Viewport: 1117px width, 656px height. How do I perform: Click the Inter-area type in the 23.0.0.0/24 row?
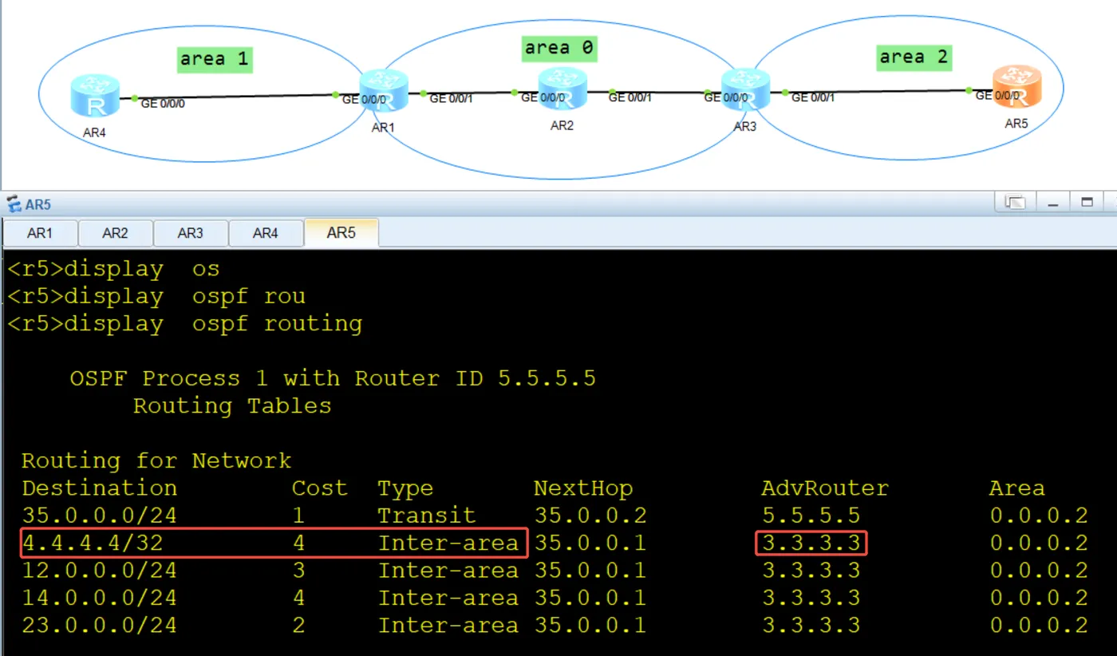point(448,625)
